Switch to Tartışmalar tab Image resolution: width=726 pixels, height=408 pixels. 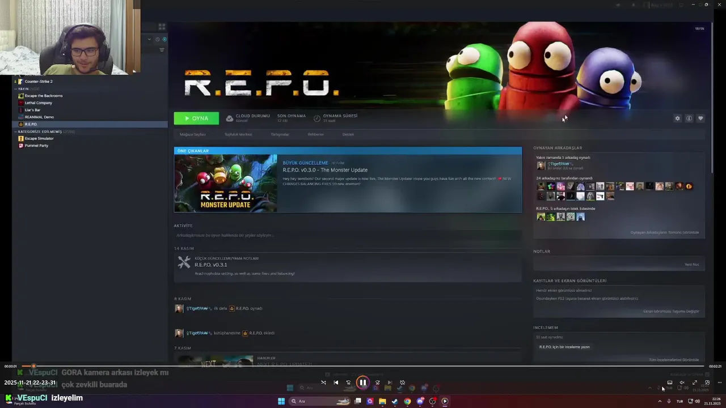(280, 134)
